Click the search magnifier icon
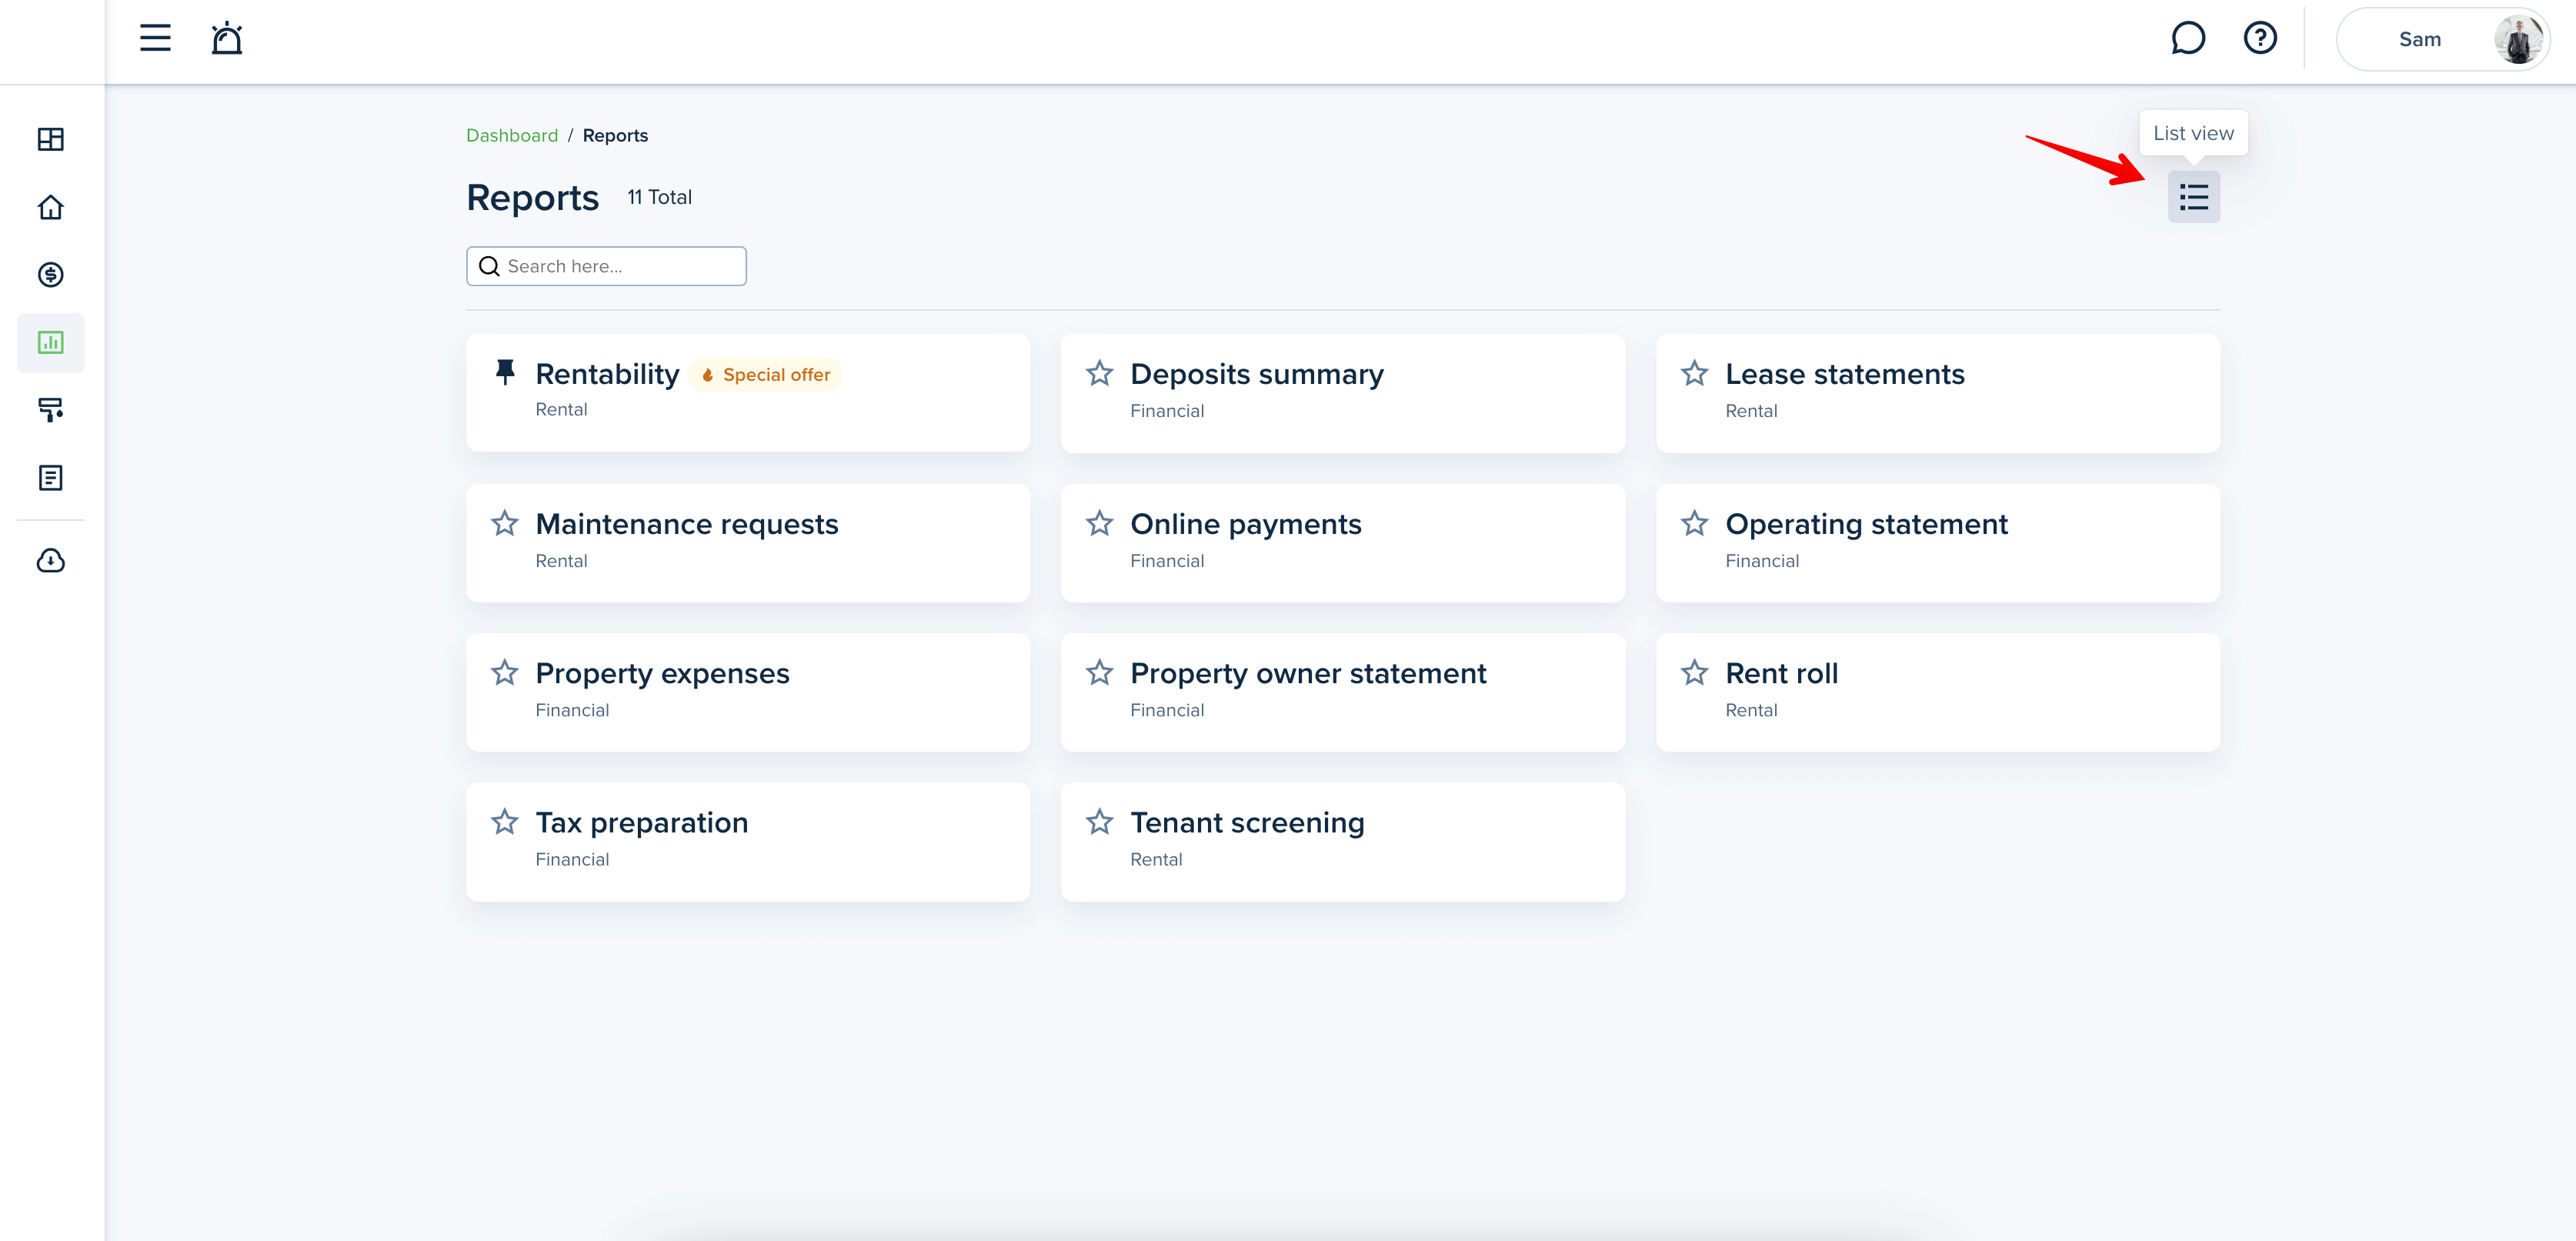Screen dimensions: 2576x1241 (489, 266)
